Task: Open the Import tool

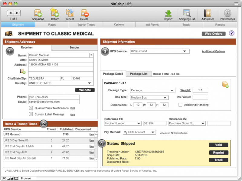Action: 168,14
